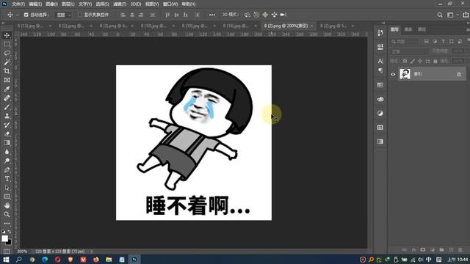Image resolution: width=470 pixels, height=264 pixels.
Task: Expand the collapsed panel dock arrows
Action: point(383,23)
